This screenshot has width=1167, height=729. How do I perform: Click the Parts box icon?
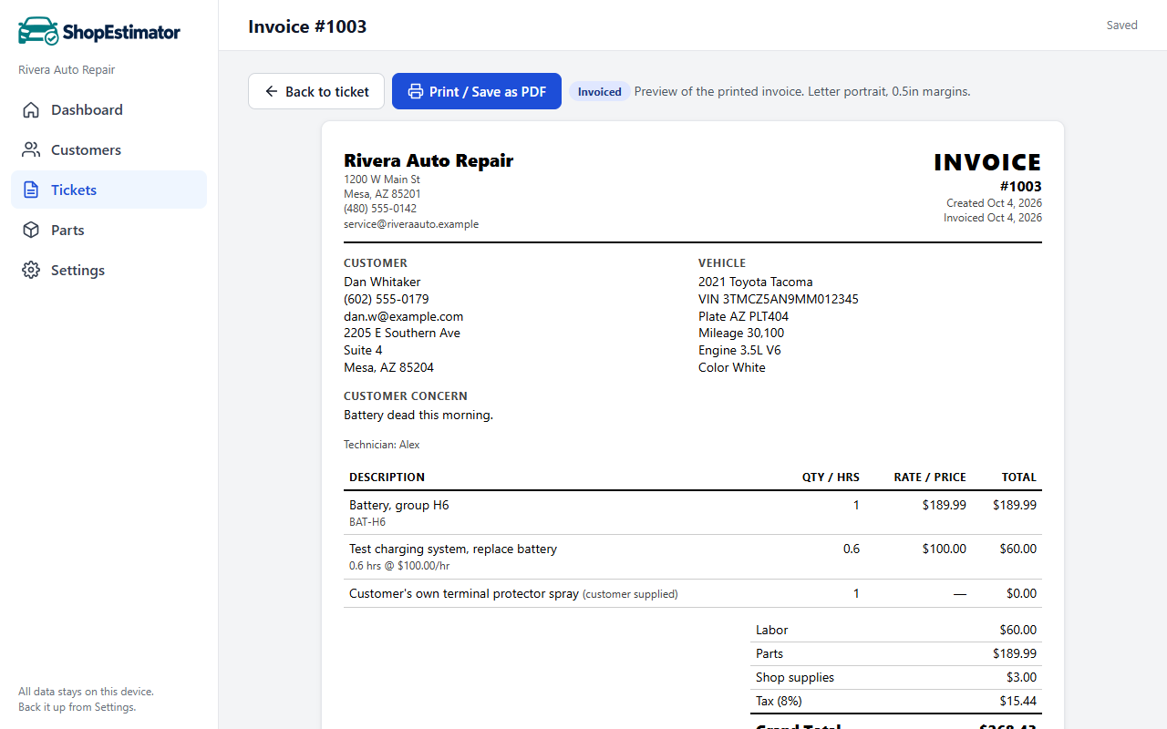[31, 231]
